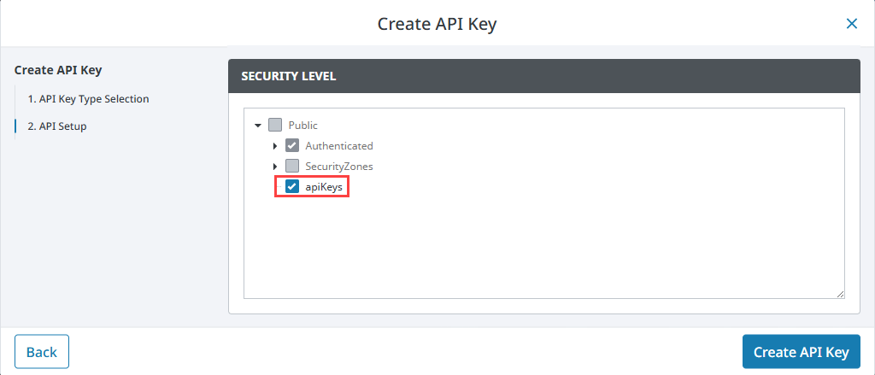
Task: Click the Back button
Action: coord(42,352)
